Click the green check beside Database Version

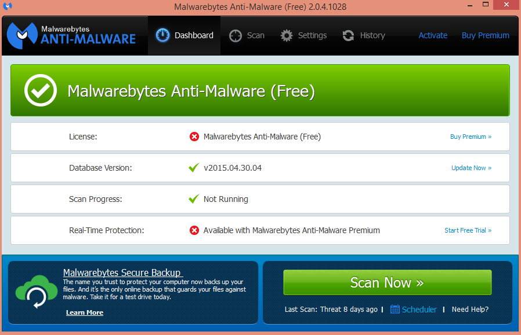tap(194, 168)
